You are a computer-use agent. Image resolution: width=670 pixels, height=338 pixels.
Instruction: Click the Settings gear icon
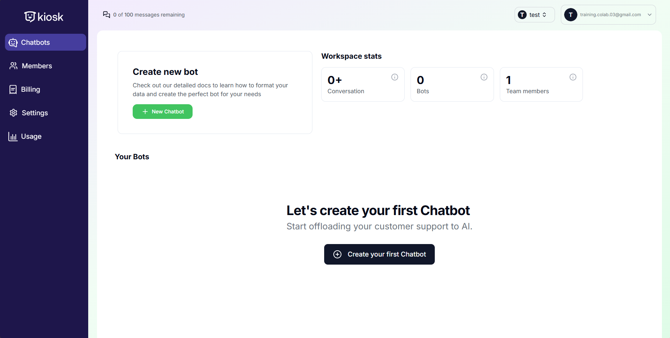click(x=14, y=113)
